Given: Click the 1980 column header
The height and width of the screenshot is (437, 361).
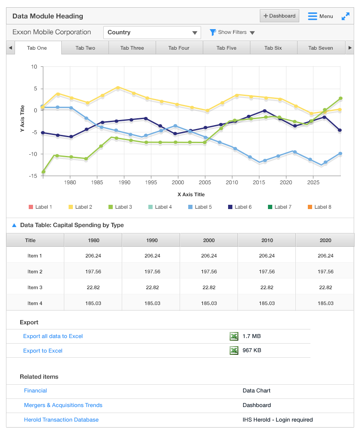Looking at the screenshot, I should tap(93, 240).
